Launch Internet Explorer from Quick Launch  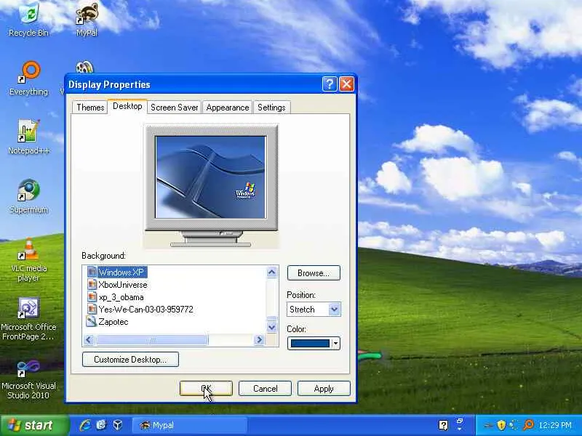[x=85, y=425]
